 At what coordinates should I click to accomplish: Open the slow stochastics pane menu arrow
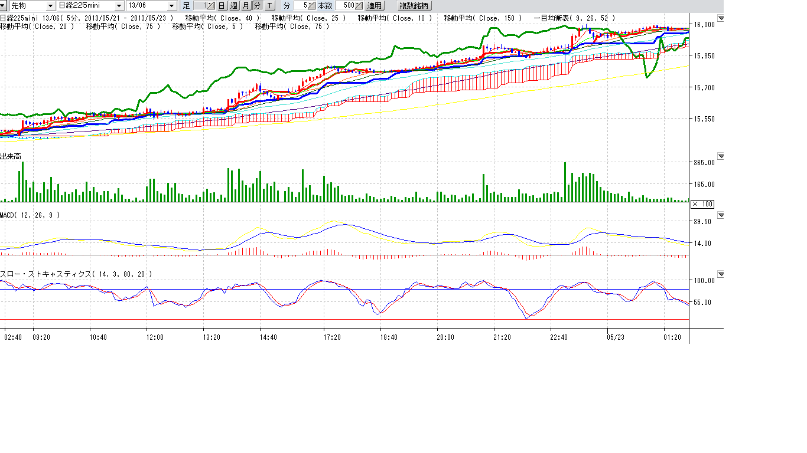pos(720,274)
